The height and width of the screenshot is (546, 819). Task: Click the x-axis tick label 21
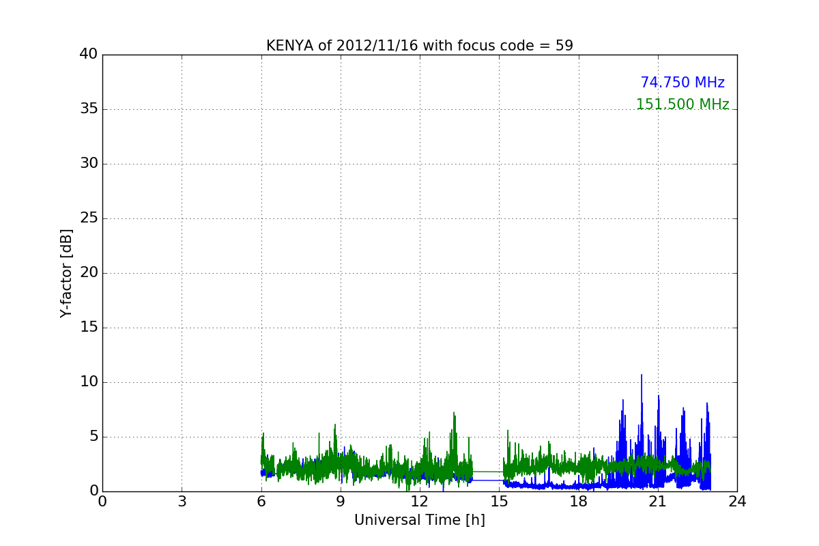658,502
